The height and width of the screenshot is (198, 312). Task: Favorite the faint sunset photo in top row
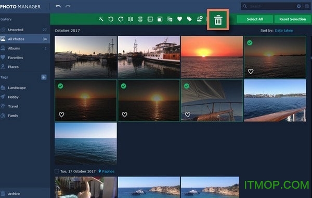(x=251, y=71)
